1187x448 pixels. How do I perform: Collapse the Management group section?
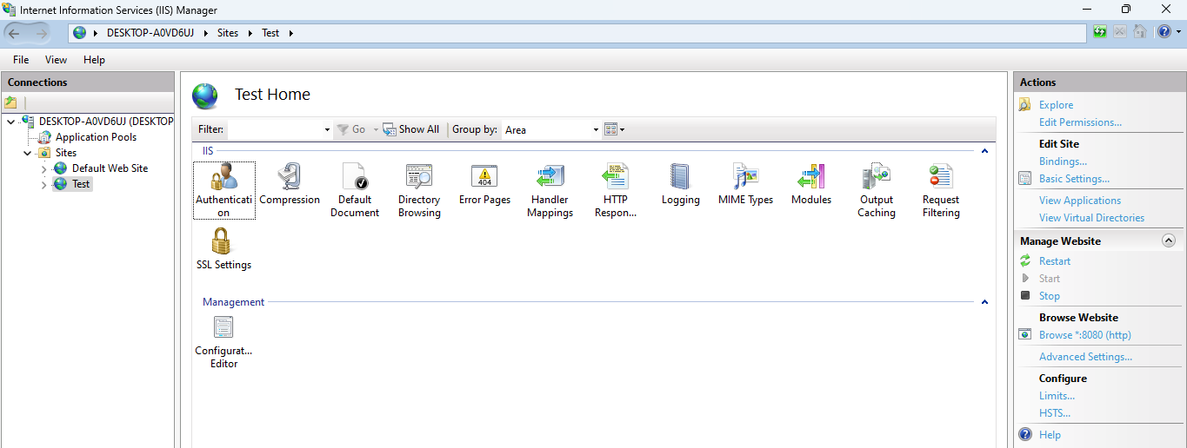[984, 302]
